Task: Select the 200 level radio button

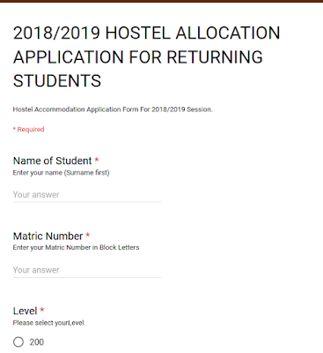Action: click(18, 342)
